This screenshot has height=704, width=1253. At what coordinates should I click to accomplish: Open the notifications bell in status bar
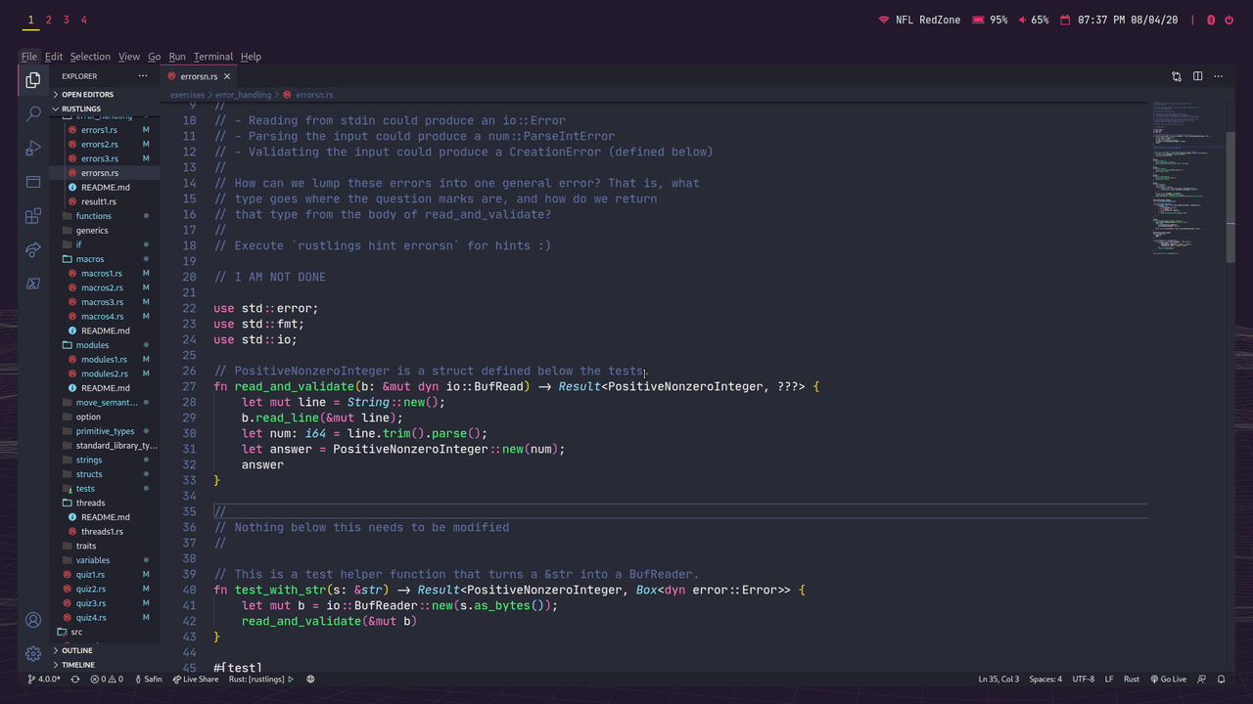click(1222, 679)
